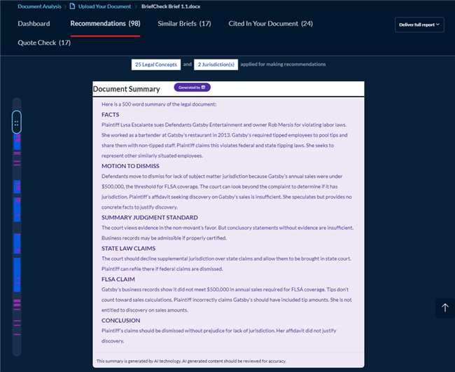Click the SUMMARY JUDGMENT STANDARD heading

click(x=150, y=217)
